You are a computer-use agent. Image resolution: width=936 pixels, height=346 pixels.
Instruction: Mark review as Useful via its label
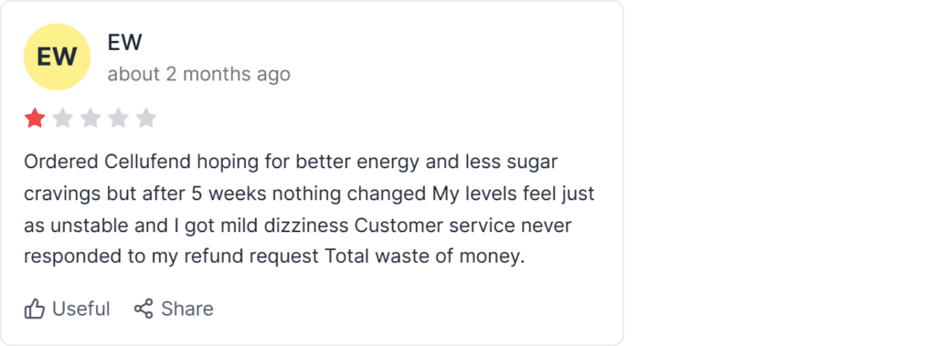point(81,309)
